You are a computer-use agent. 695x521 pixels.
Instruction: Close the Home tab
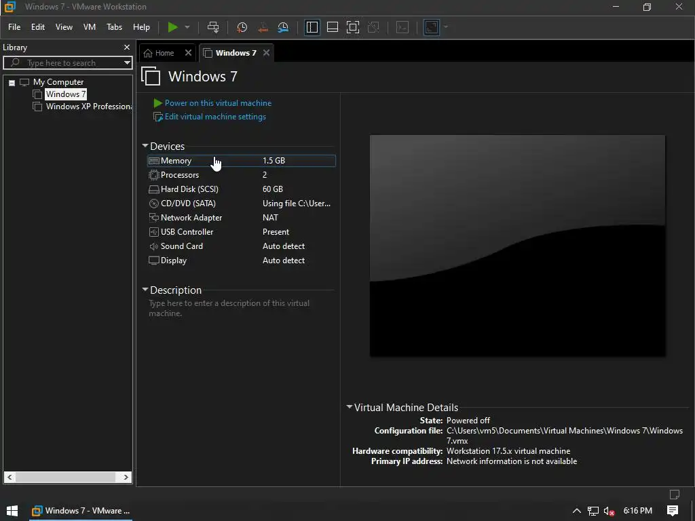coord(189,53)
